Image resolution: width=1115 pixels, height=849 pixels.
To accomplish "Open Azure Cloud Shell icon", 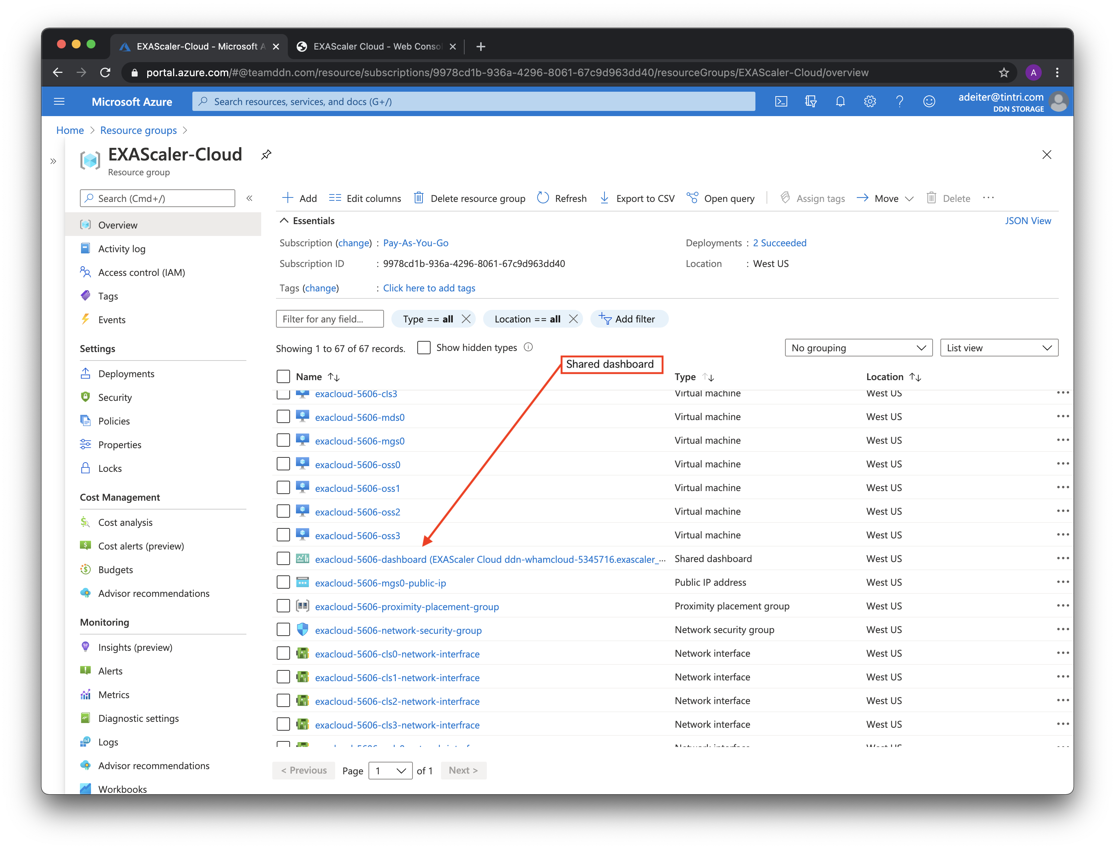I will (x=781, y=102).
